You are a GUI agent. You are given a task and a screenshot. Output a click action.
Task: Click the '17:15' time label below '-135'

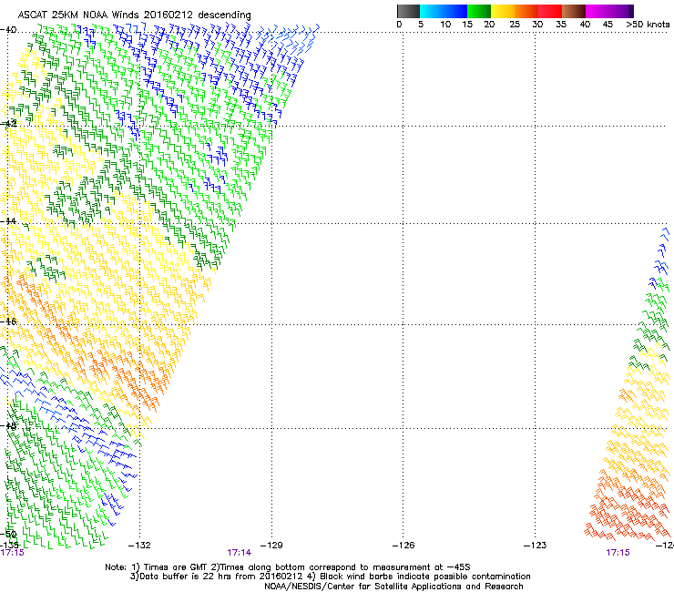(13, 553)
